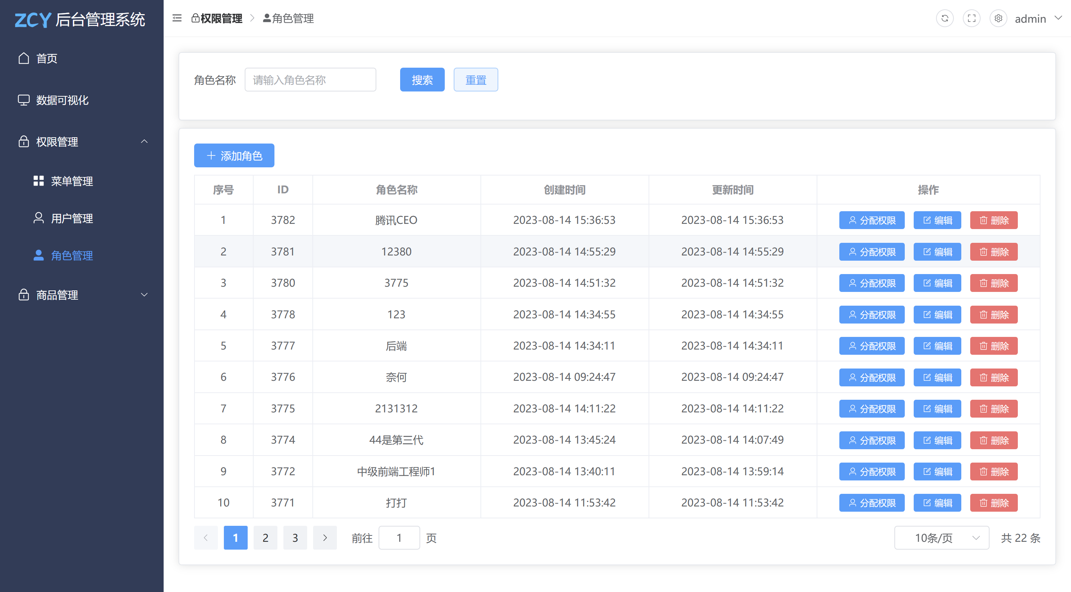The width and height of the screenshot is (1071, 592).
Task: Assign permissions for 中级前端工程师1 role
Action: [872, 472]
